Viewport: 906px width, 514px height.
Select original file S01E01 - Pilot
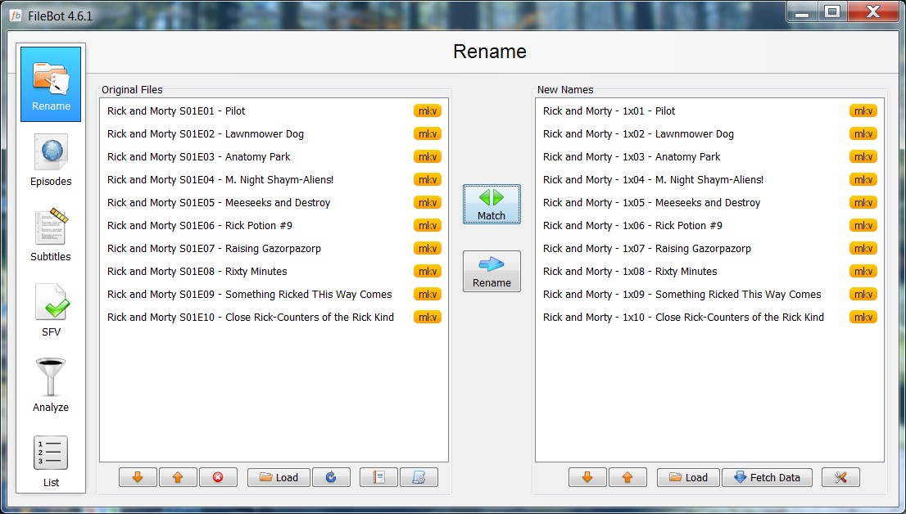pyautogui.click(x=274, y=110)
